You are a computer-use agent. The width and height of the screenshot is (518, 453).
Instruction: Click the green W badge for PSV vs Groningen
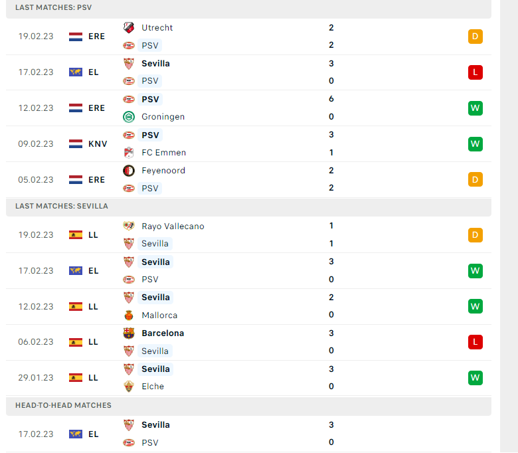[x=475, y=108]
